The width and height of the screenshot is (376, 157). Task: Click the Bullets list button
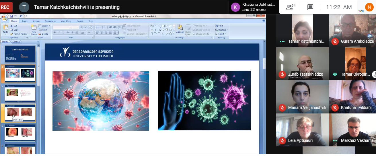98,27
